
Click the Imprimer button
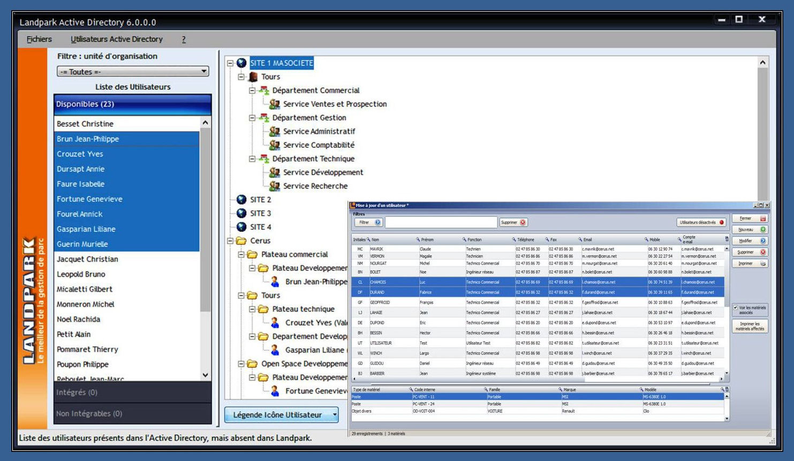(750, 263)
